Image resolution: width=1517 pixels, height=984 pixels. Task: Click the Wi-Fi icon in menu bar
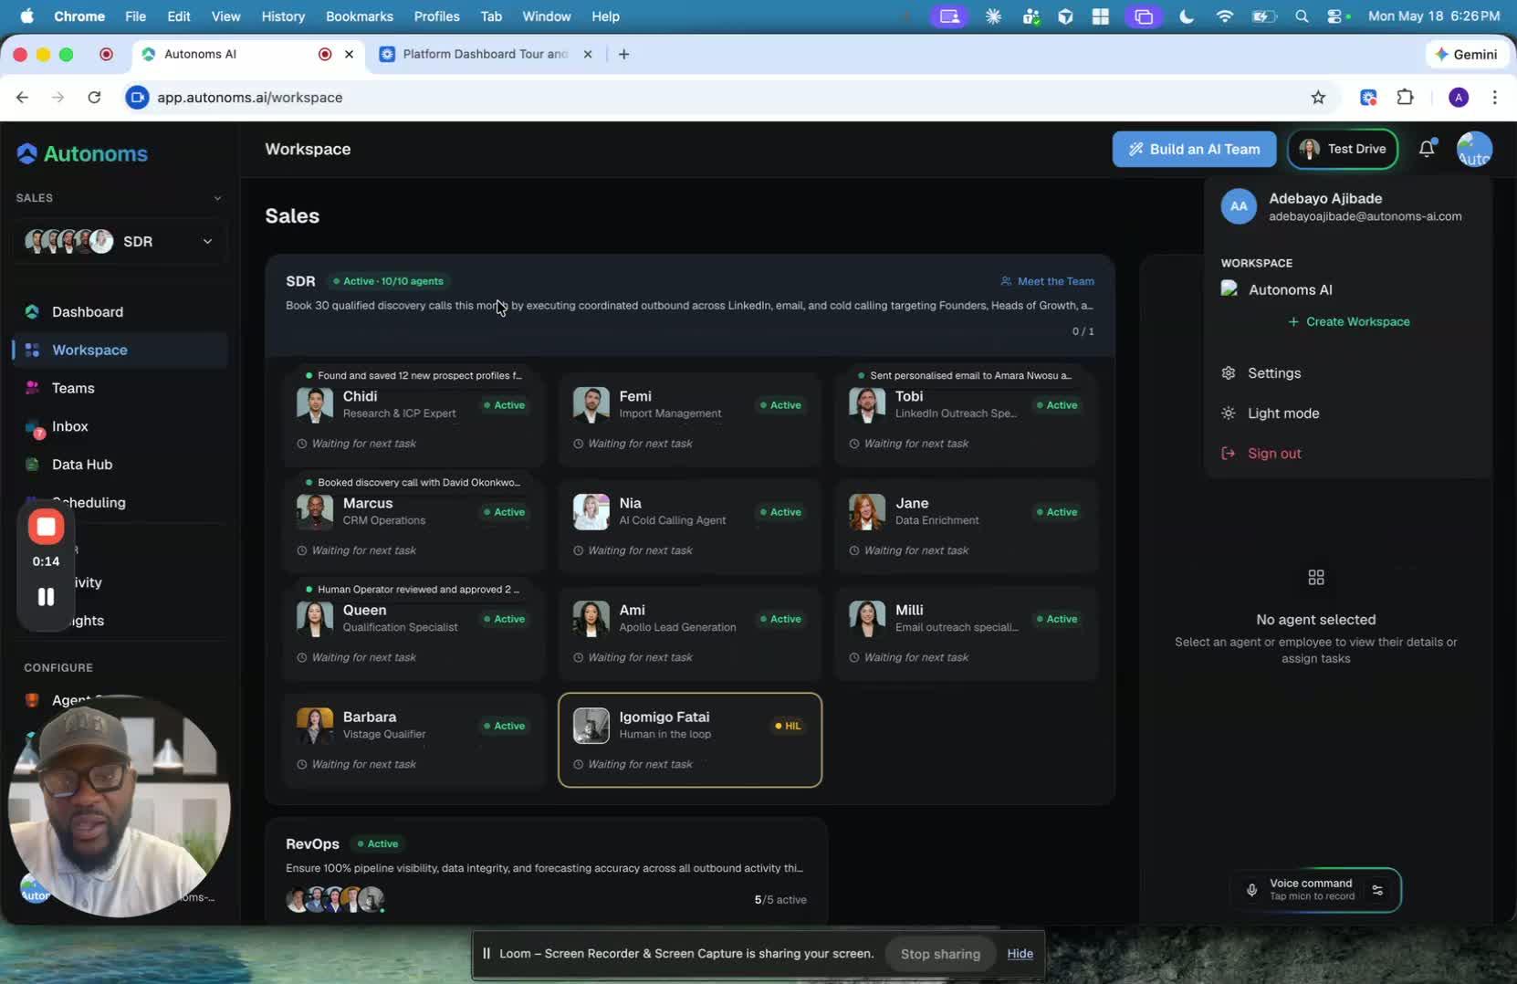click(x=1225, y=16)
